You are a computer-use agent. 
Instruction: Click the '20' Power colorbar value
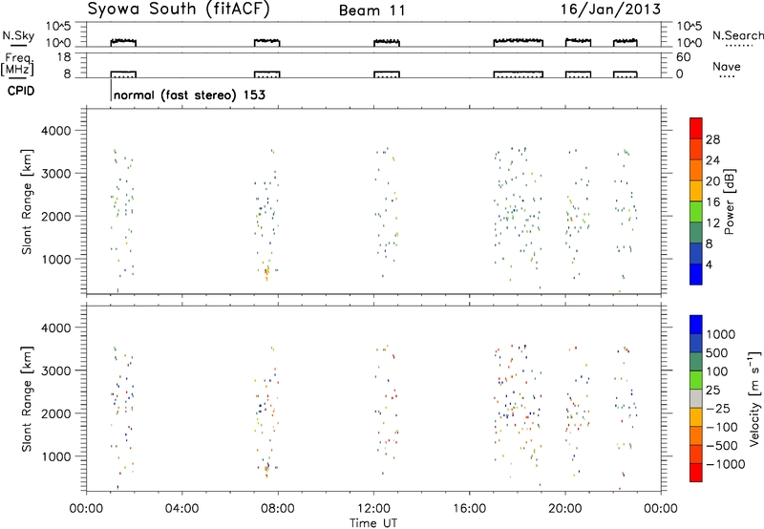click(712, 181)
